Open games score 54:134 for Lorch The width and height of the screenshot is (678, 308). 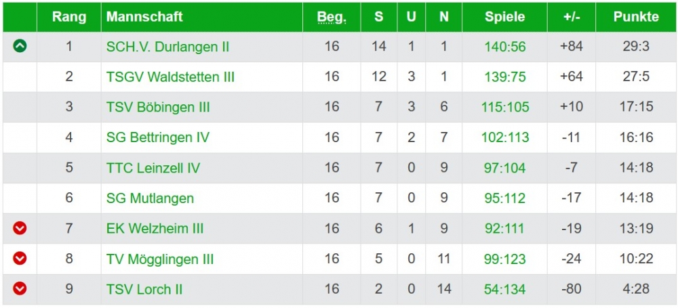pos(504,289)
